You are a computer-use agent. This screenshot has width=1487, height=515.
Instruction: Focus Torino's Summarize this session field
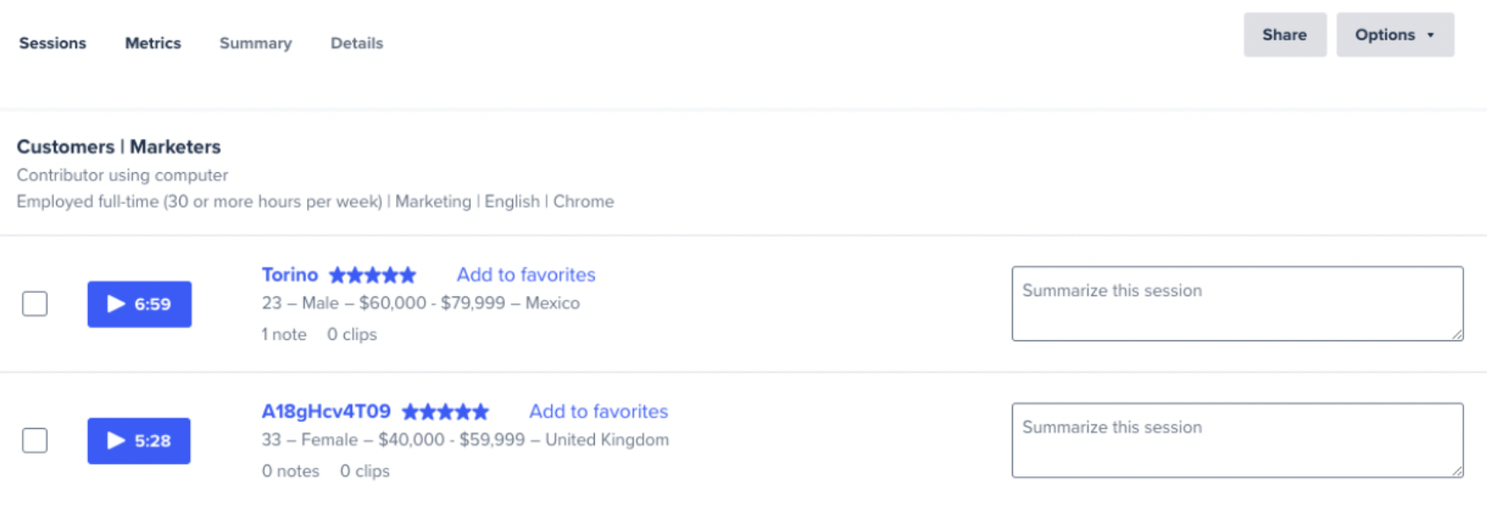point(1237,304)
